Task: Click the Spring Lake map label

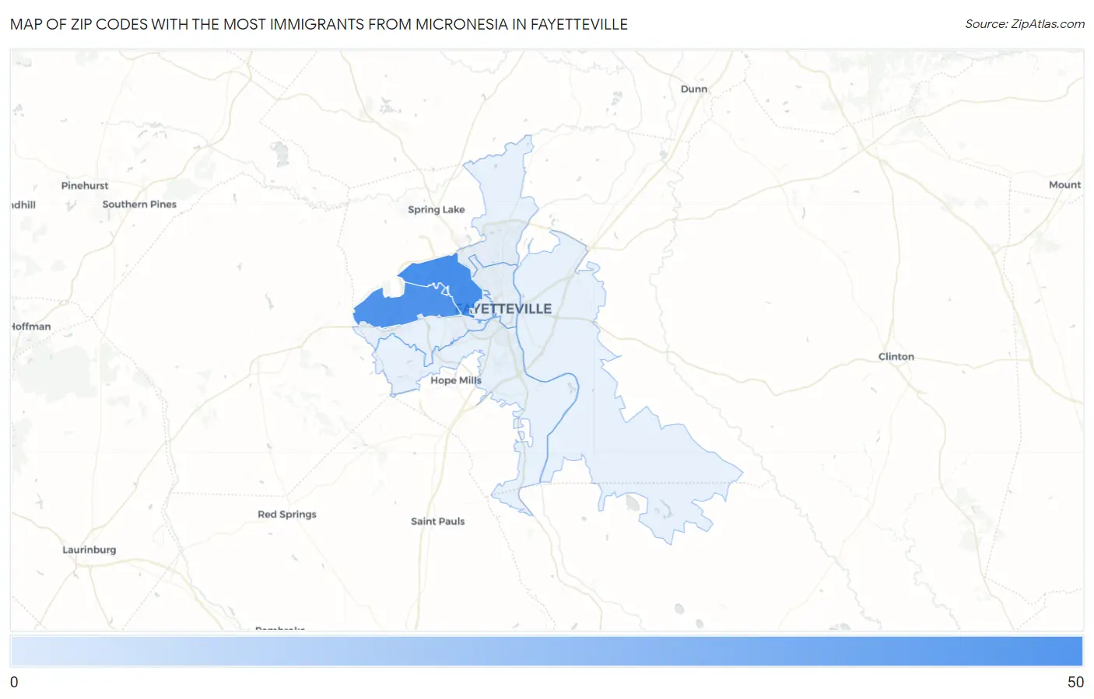Action: tap(436, 209)
